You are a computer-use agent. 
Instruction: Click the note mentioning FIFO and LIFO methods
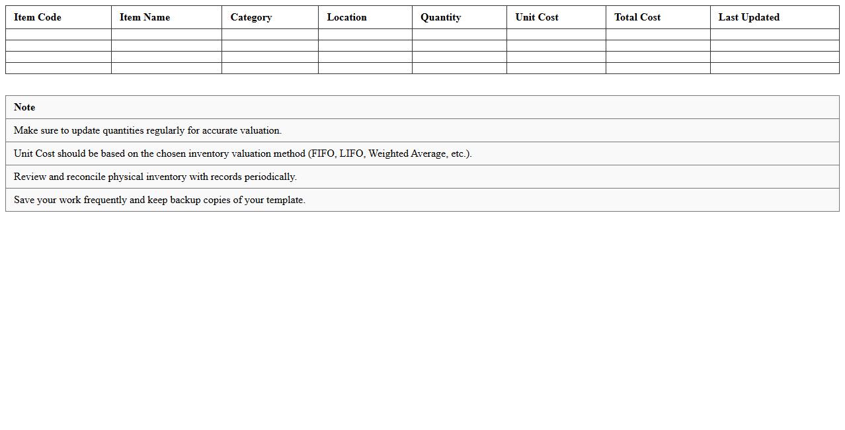243,153
